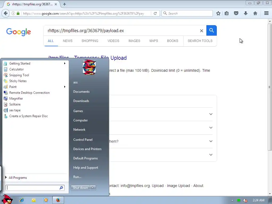Click the Google logo
Screen dimensions: 272x204
19,32
